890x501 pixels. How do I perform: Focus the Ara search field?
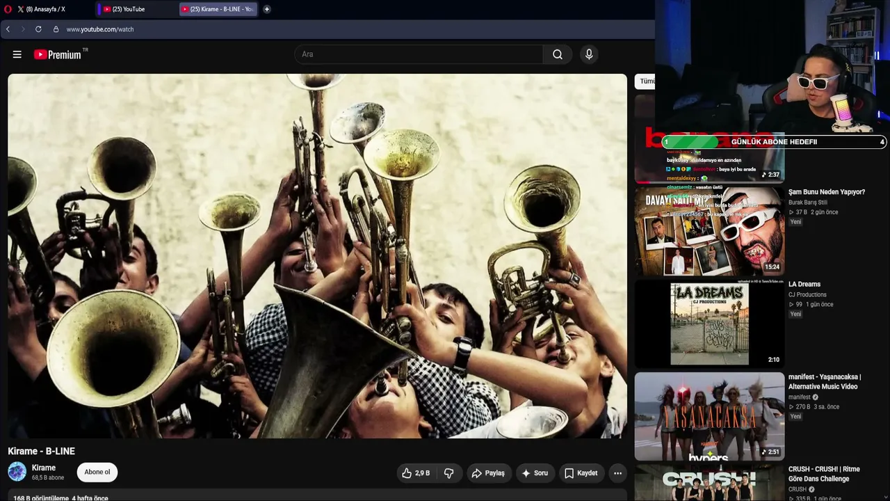[x=419, y=54]
